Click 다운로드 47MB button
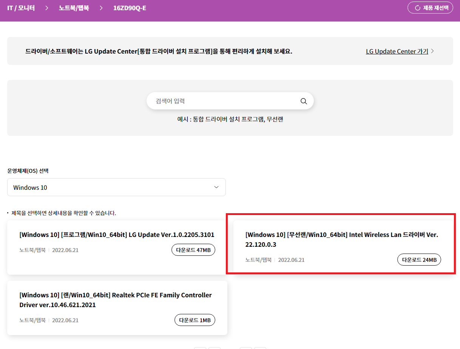Image resolution: width=460 pixels, height=349 pixels. pyautogui.click(x=193, y=250)
